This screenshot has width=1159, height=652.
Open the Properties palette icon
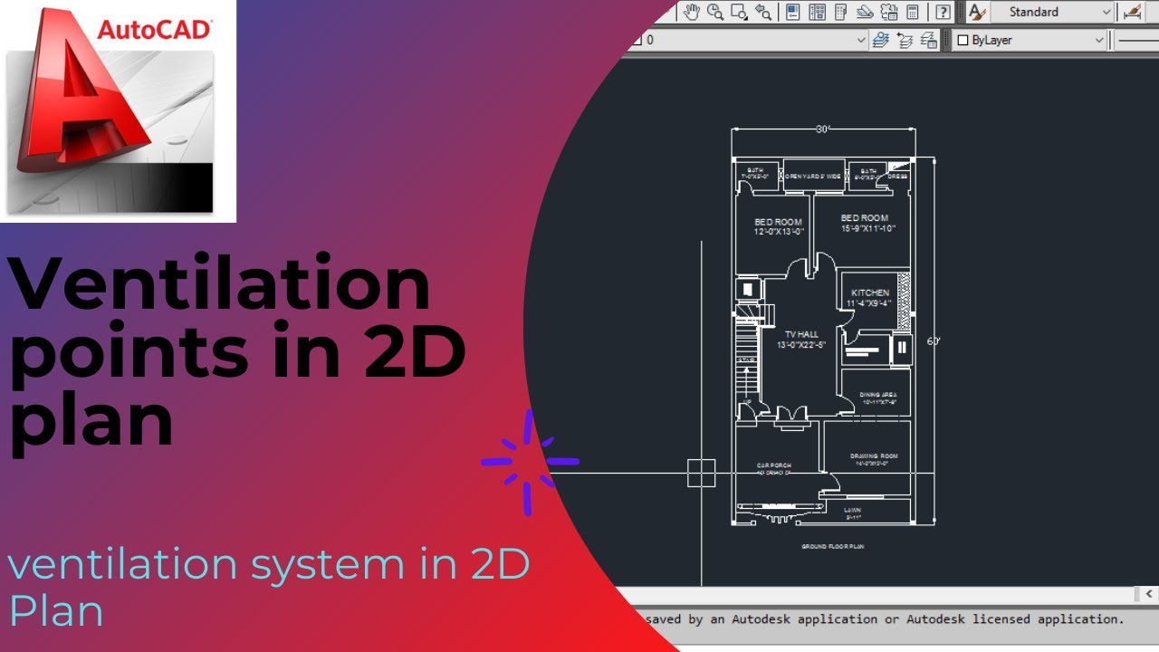(793, 12)
